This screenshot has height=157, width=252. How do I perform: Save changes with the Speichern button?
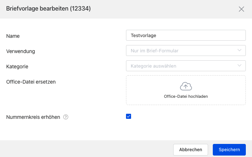(229, 149)
